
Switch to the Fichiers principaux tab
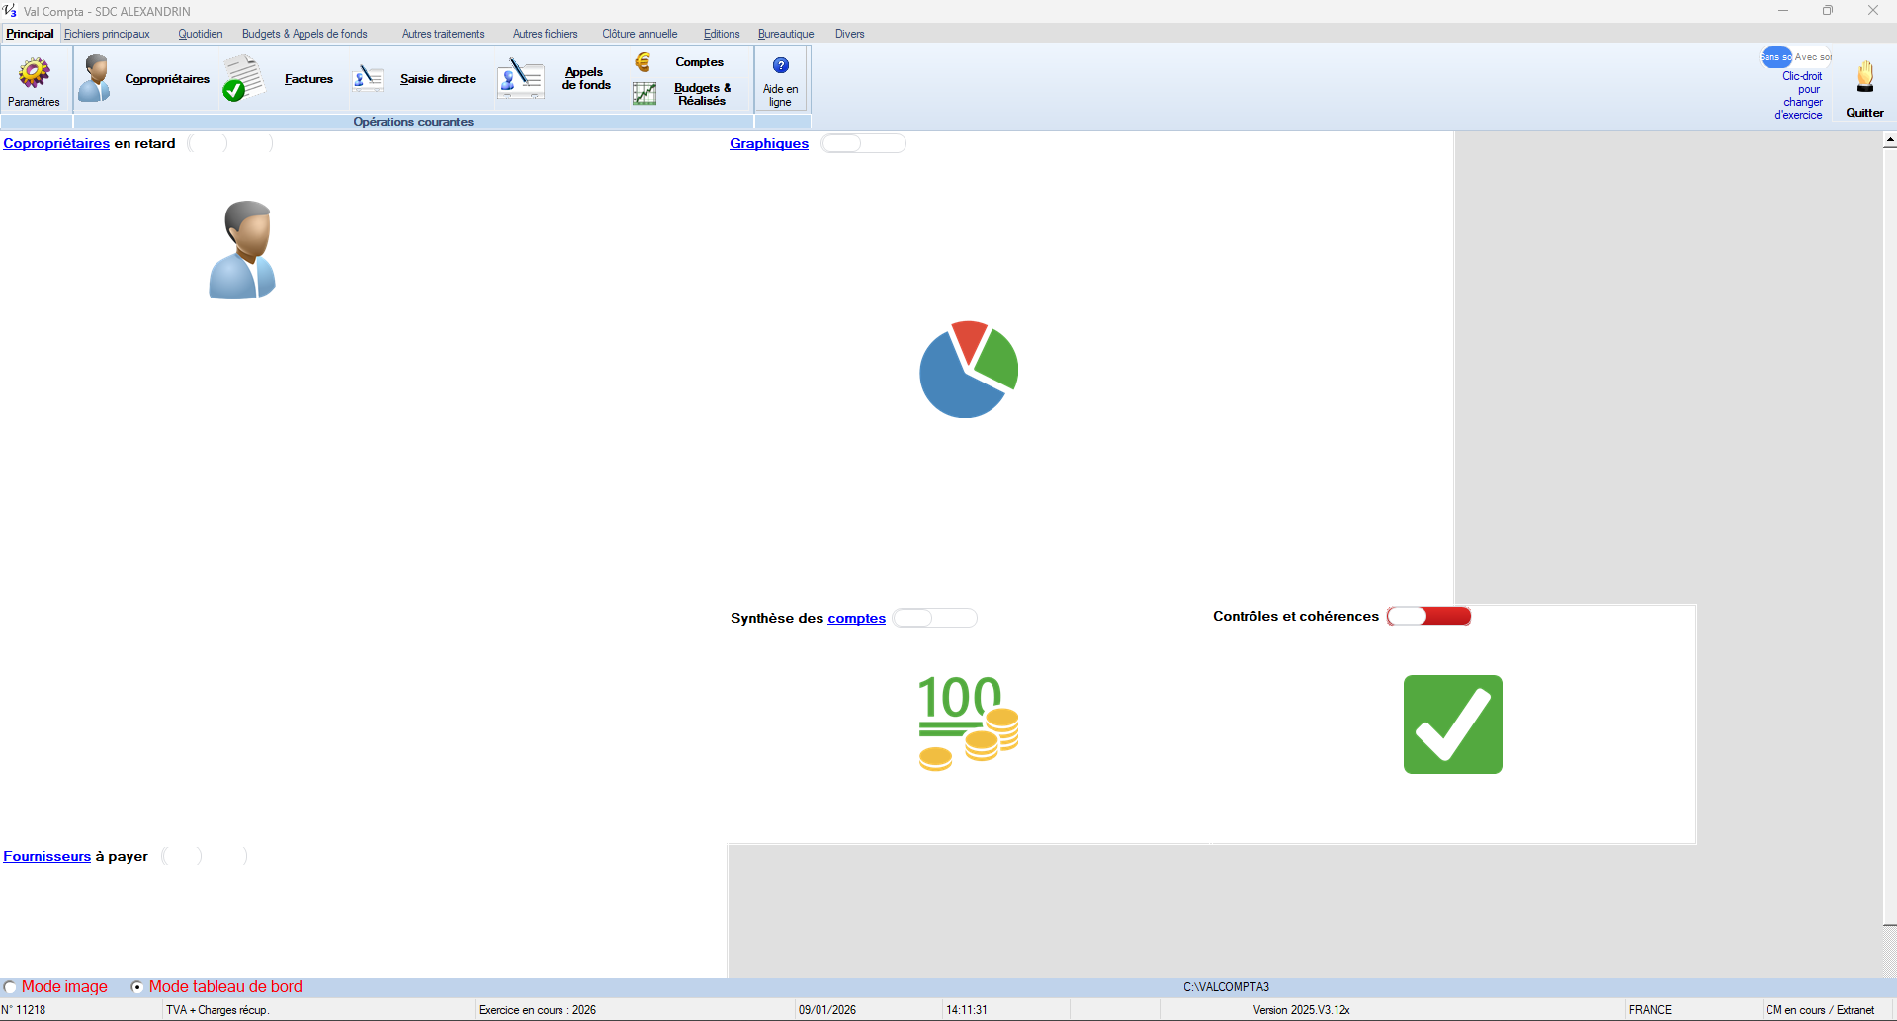108,34
